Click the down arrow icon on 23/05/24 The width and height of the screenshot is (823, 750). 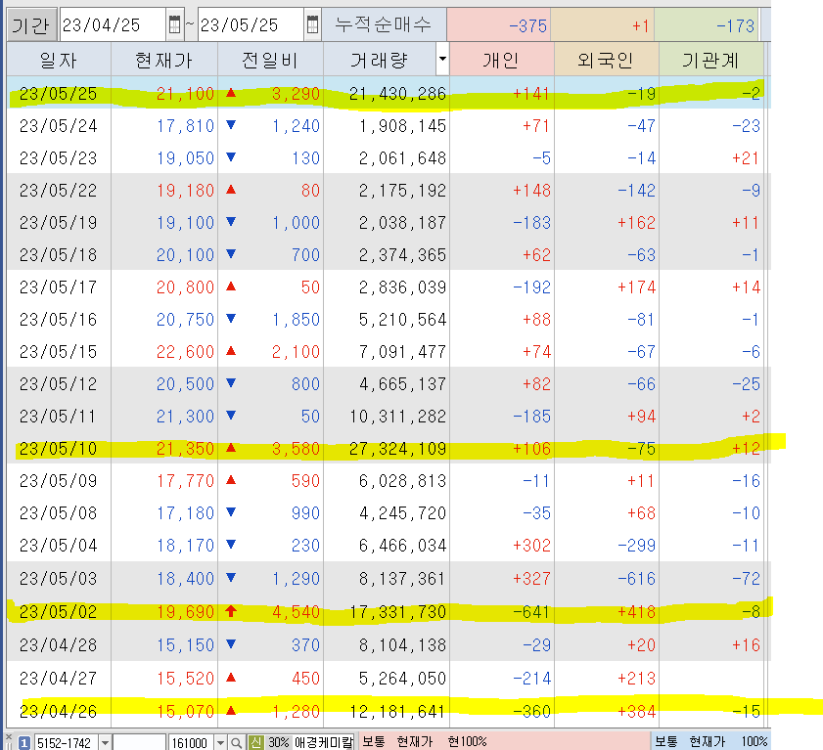(x=231, y=125)
